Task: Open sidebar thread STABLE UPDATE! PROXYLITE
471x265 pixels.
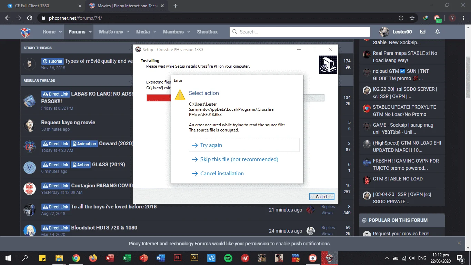Action: [404, 110]
